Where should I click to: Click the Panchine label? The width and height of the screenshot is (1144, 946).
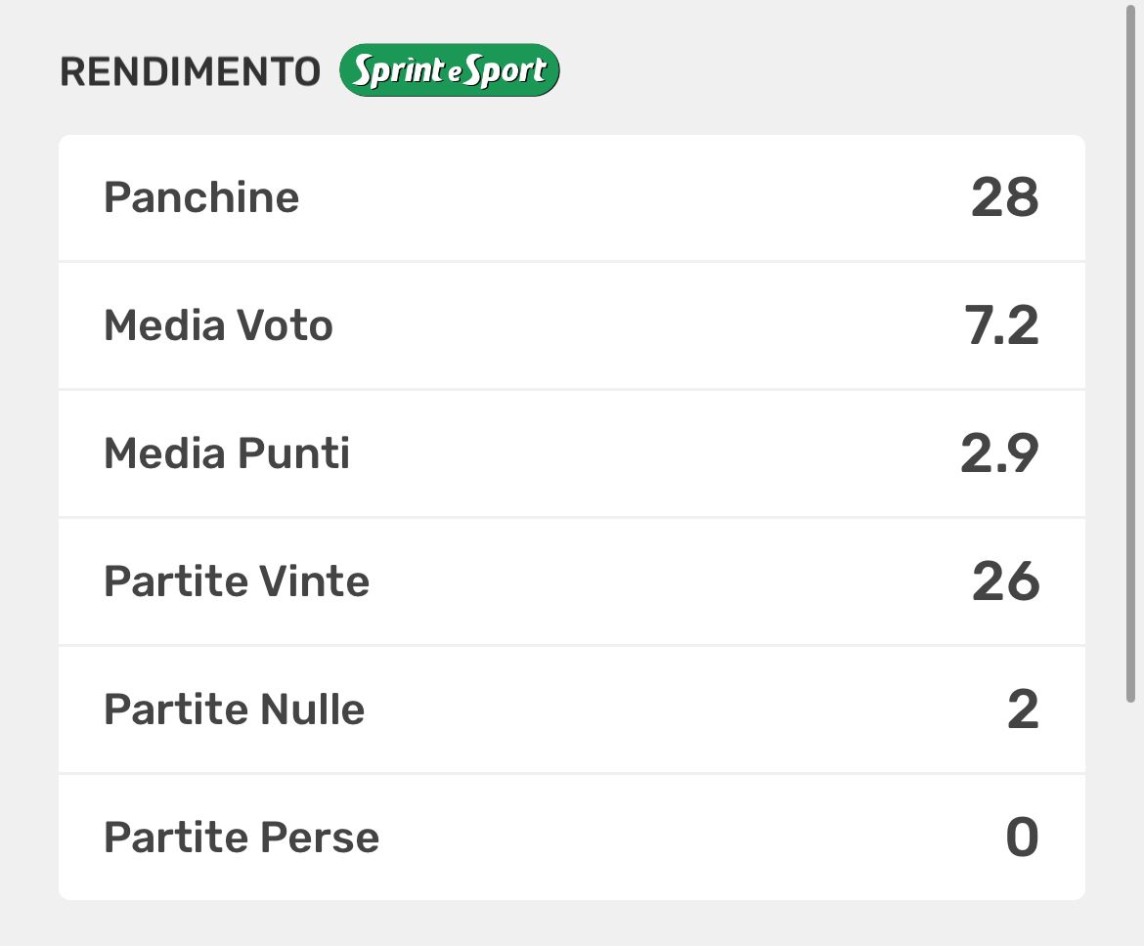201,197
